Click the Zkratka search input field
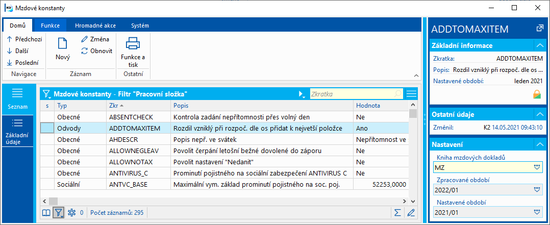The width and height of the screenshot is (550, 225). (352, 94)
